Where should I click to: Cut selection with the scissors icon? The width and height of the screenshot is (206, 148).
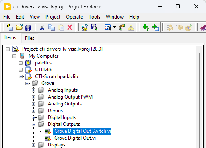coord(42,27)
